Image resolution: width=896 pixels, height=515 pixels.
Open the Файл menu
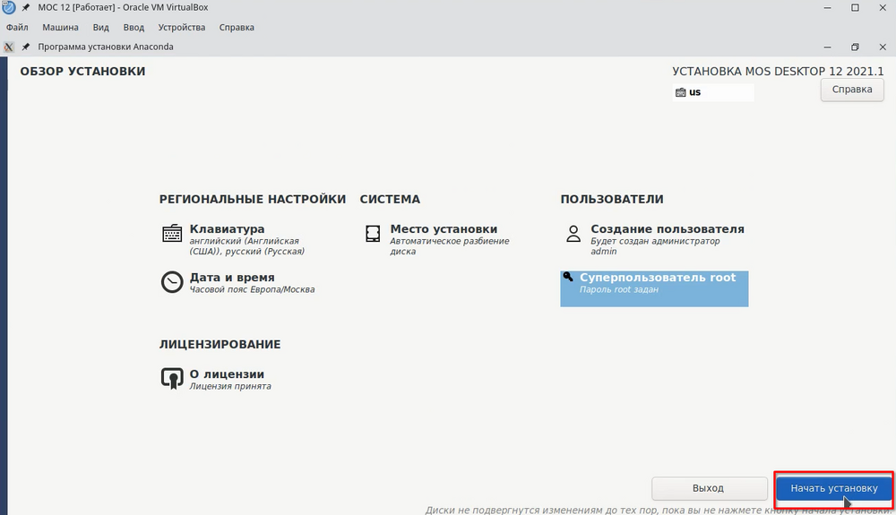pyautogui.click(x=17, y=27)
